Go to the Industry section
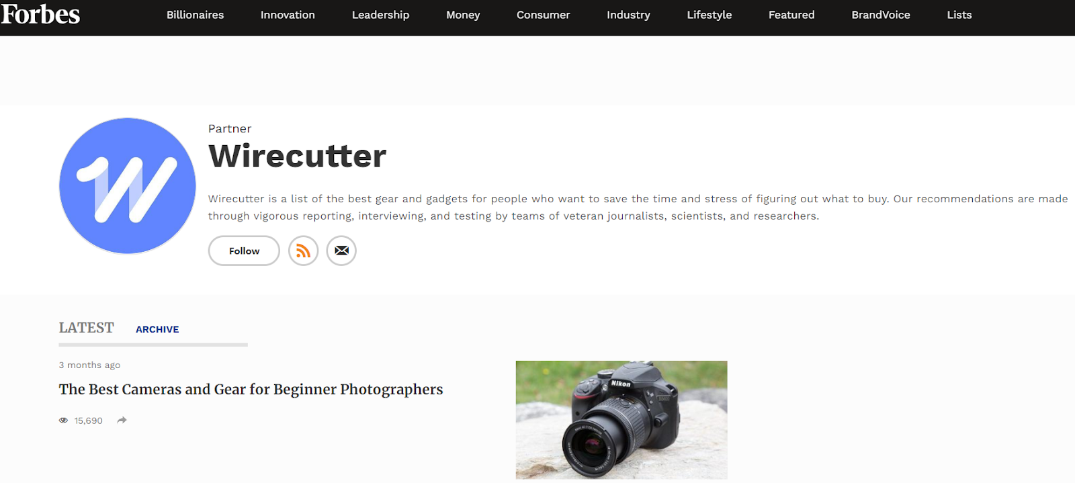The image size is (1075, 483). [628, 15]
